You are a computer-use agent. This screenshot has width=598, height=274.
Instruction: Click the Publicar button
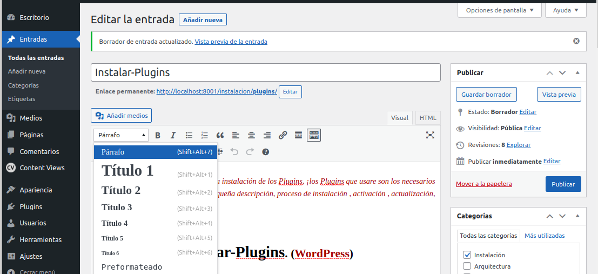pos(563,184)
